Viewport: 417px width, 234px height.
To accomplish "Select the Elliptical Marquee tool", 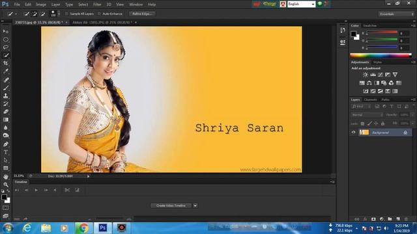I will (x=6, y=40).
